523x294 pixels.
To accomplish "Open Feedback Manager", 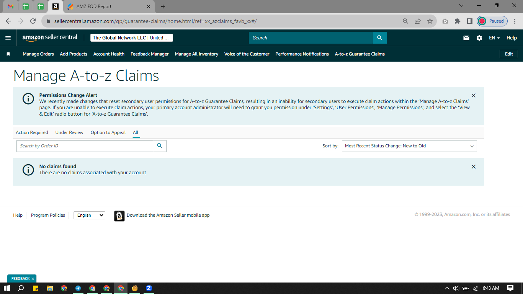I will click(150, 54).
